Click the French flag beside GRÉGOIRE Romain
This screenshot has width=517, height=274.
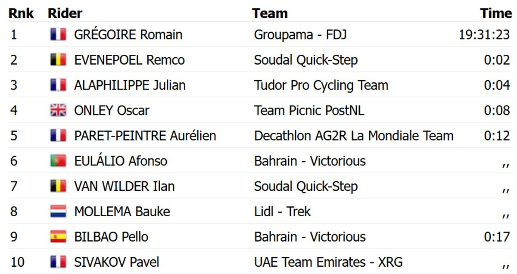coord(58,34)
